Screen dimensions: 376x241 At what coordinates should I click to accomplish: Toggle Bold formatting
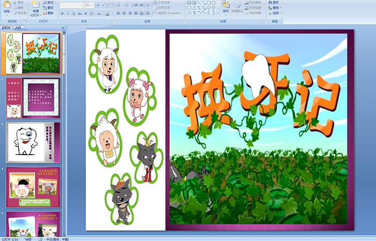[x=62, y=14]
